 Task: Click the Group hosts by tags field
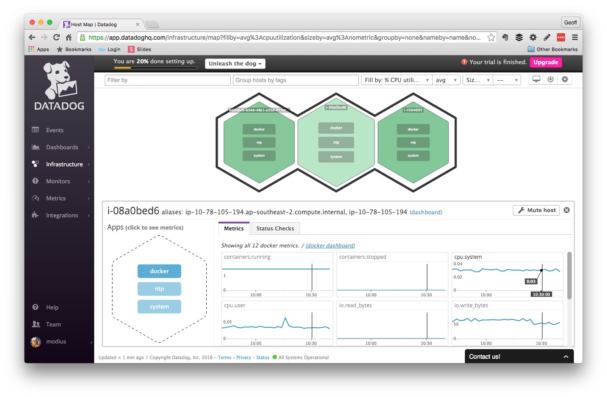click(x=295, y=80)
